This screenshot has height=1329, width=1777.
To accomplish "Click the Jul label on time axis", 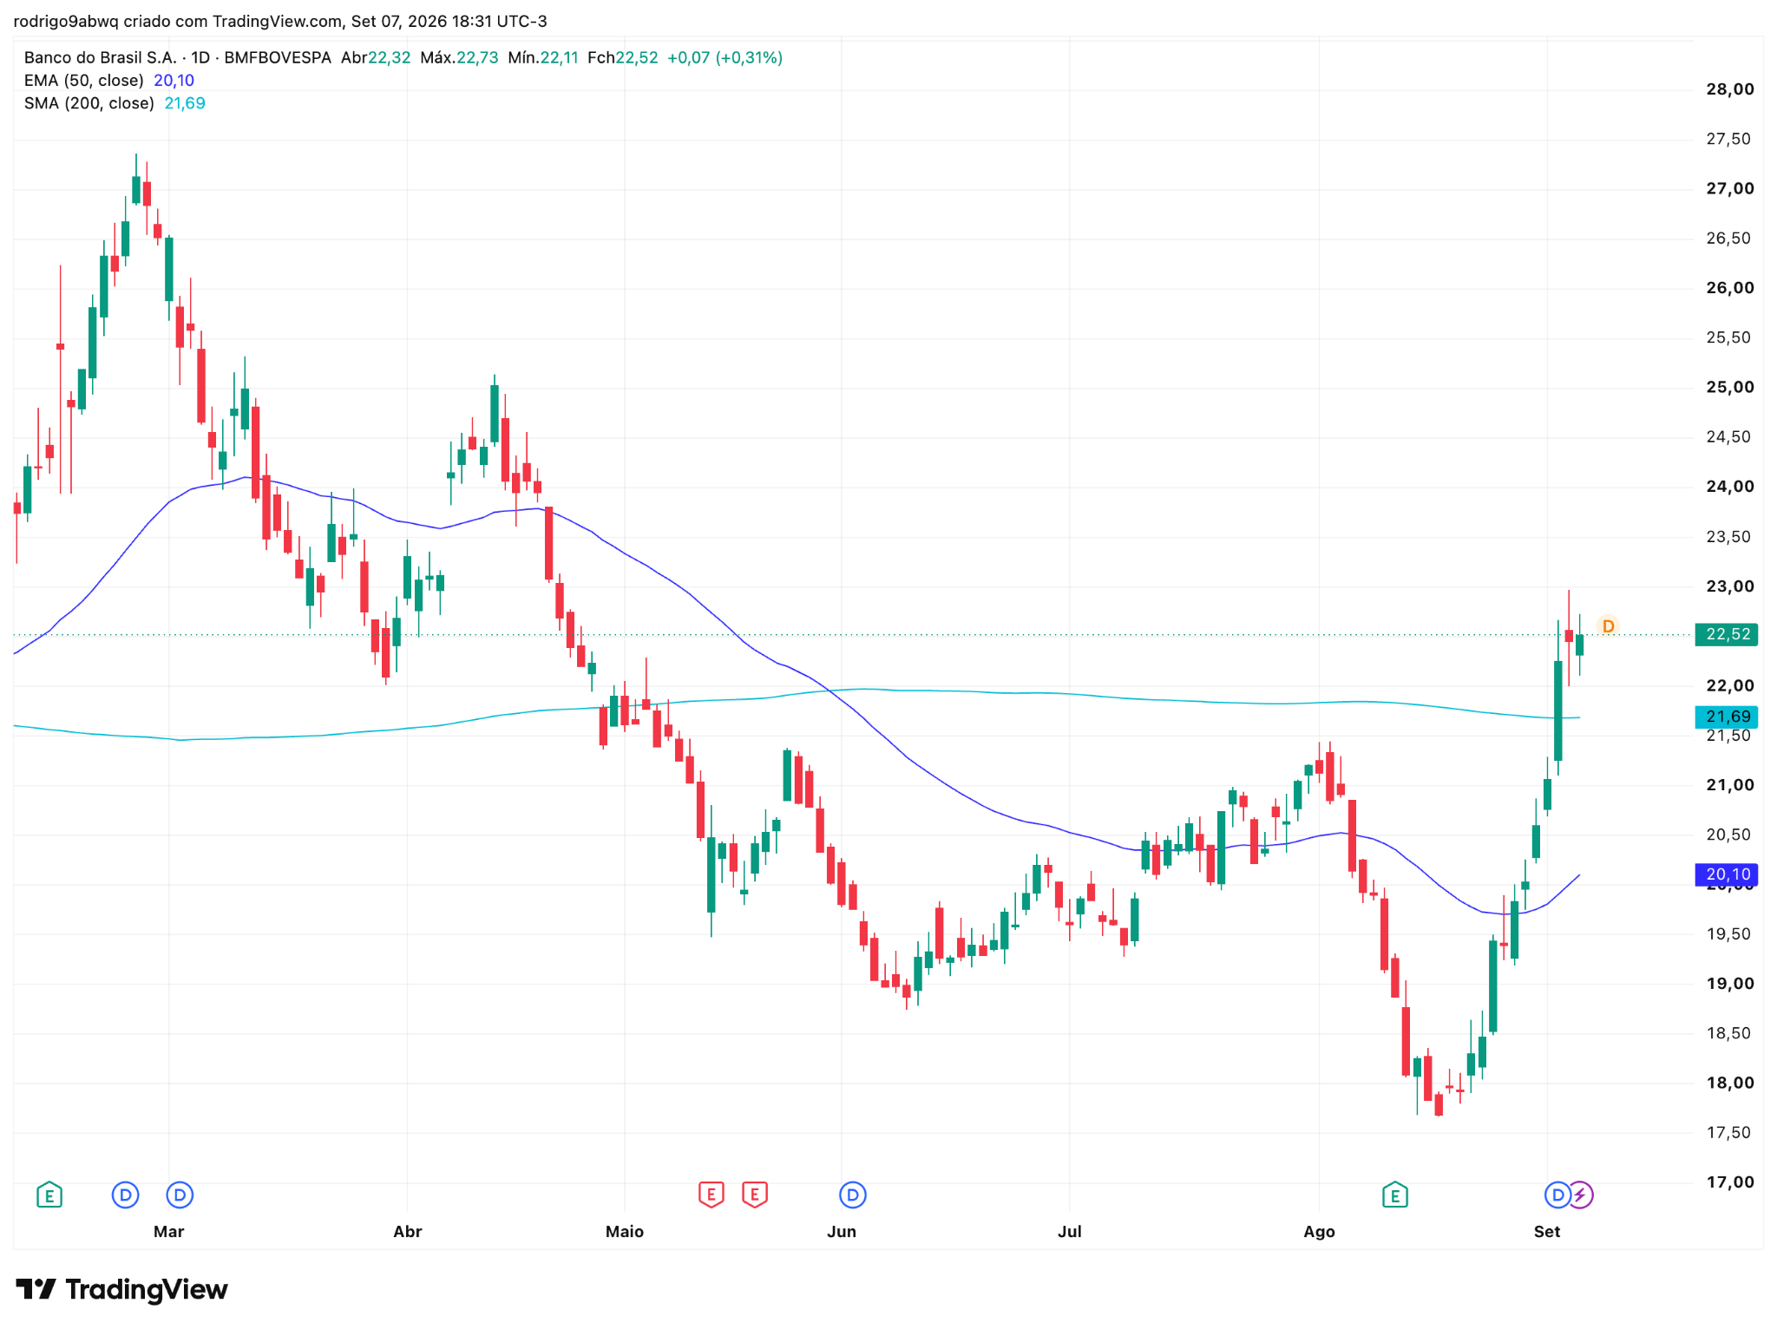I will point(1070,1232).
